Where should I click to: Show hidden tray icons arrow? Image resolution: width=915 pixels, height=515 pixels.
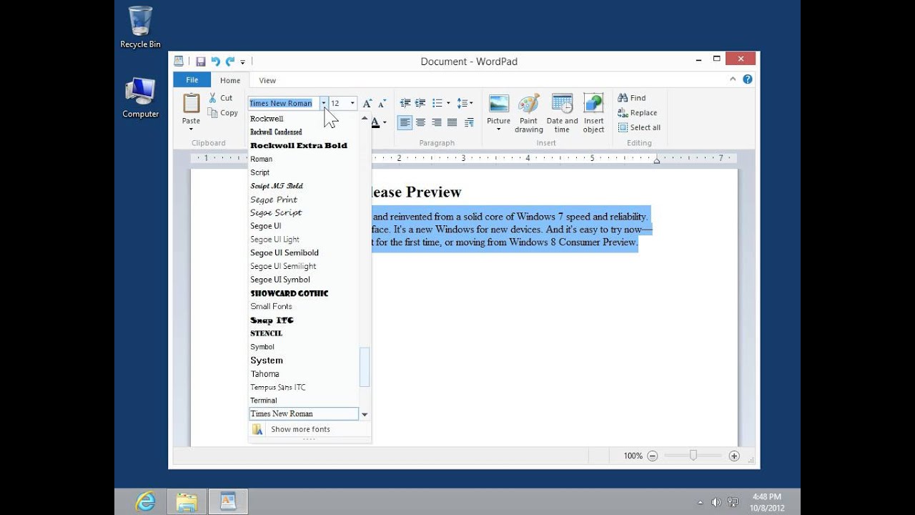700,502
